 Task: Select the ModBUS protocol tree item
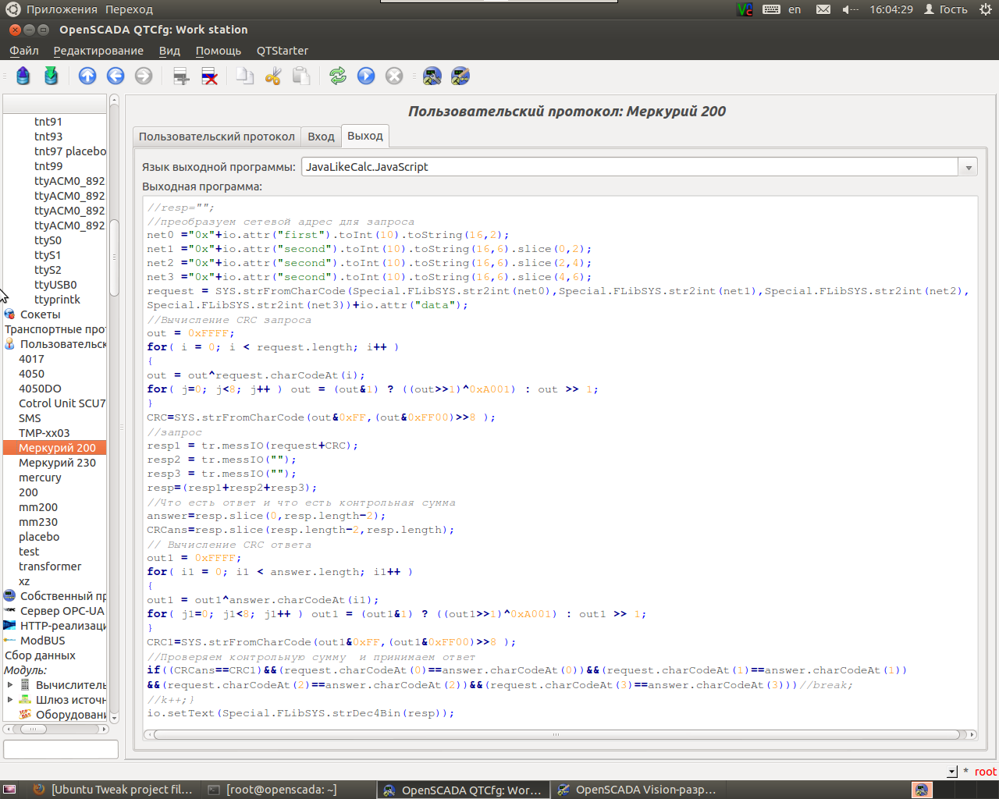(x=42, y=641)
